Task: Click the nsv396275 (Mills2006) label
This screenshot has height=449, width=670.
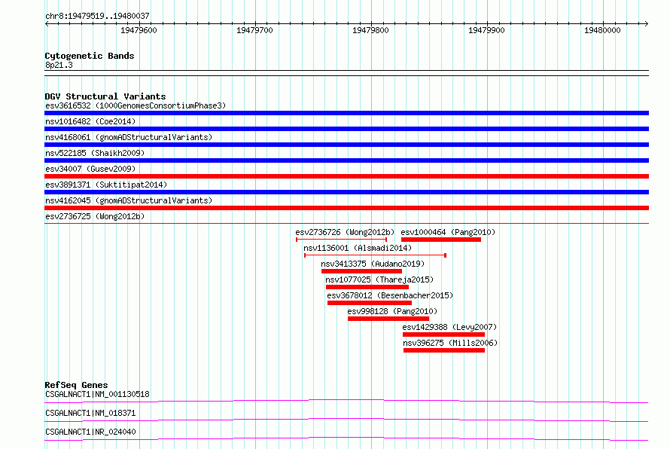Action: coord(450,343)
